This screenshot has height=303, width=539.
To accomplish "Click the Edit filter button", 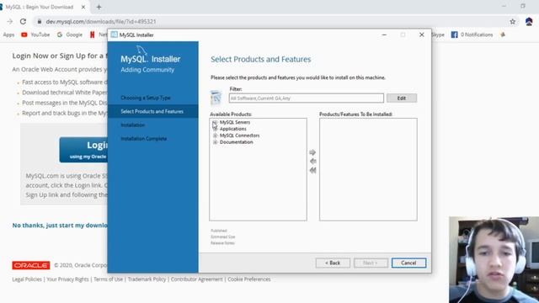I will [x=402, y=98].
